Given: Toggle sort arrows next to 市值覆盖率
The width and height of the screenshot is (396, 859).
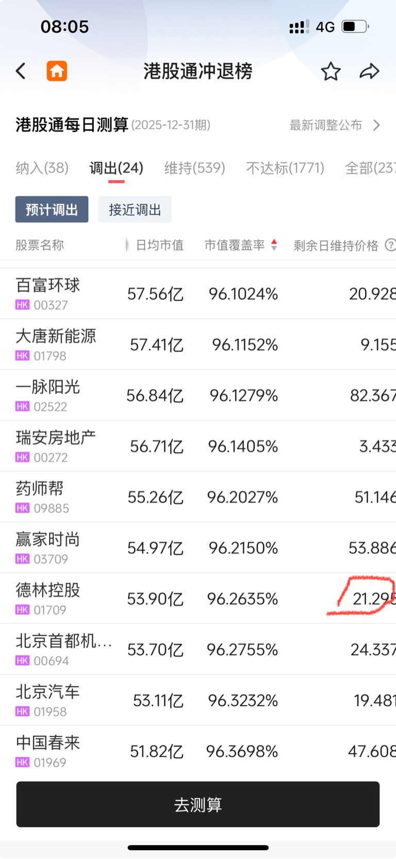Looking at the screenshot, I should (274, 245).
